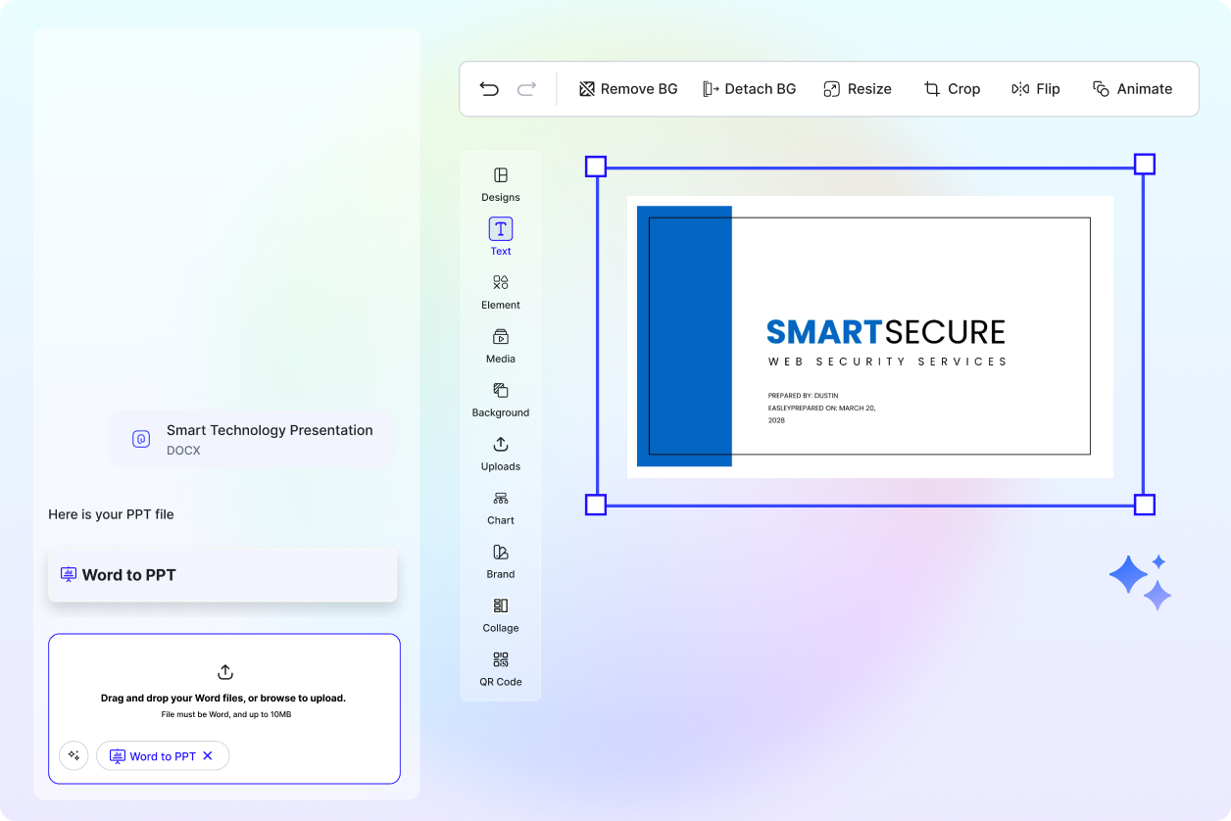Remove the Word to PPT chip

coord(208,756)
